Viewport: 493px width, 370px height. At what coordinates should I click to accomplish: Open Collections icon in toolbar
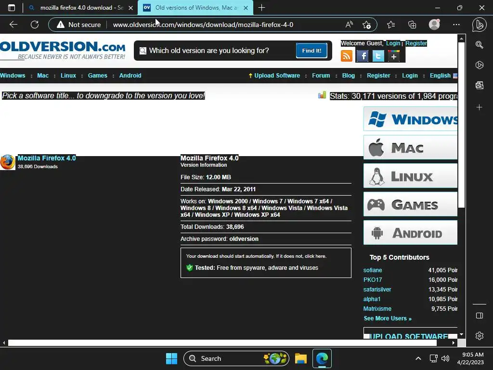pos(412,25)
